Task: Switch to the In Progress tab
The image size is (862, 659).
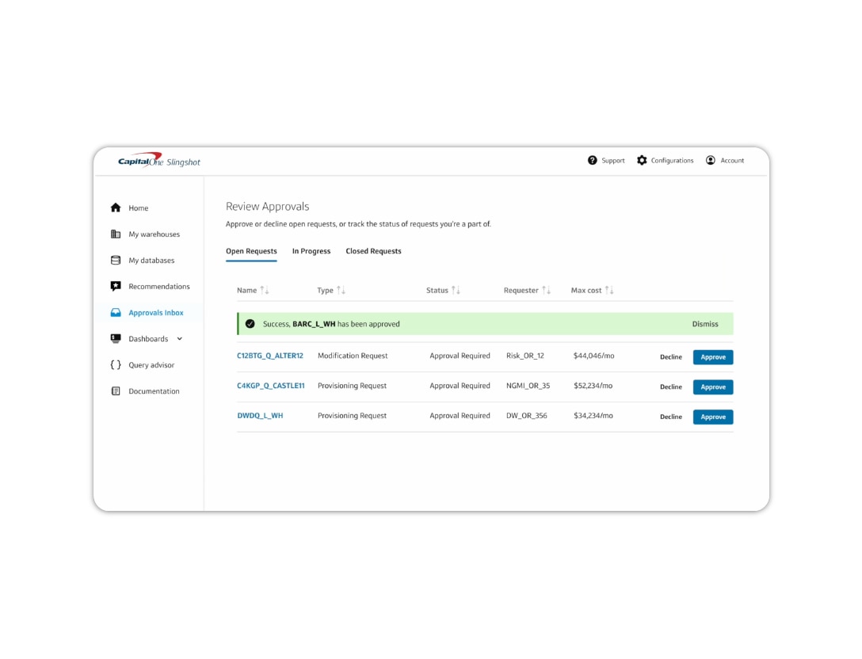Action: [x=311, y=251]
